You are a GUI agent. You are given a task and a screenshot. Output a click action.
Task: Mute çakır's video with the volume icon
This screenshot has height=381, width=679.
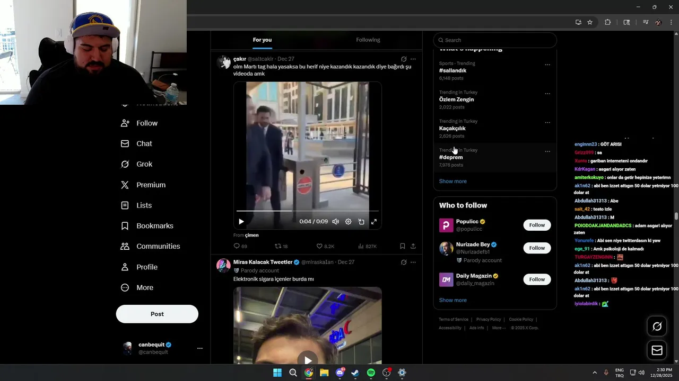click(336, 222)
